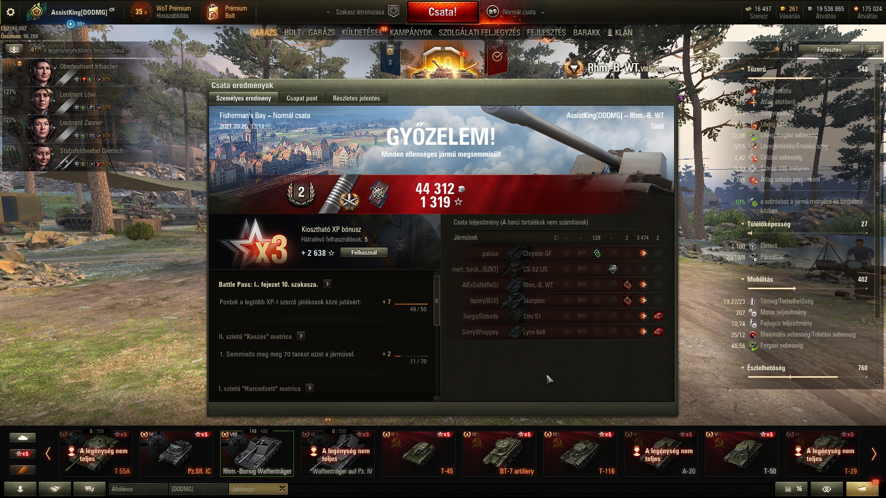Click the Prémium Bolt shop icon
The image size is (886, 498).
(x=213, y=12)
